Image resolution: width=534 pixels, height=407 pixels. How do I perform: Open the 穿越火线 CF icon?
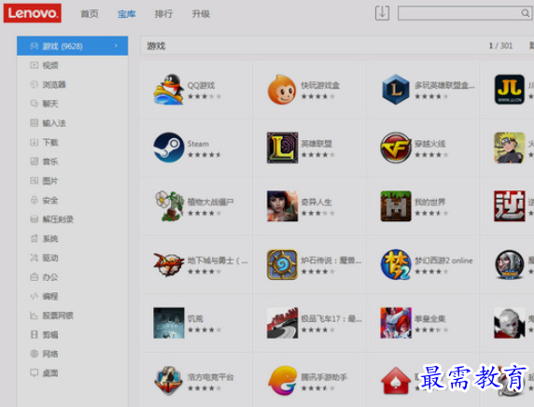(x=396, y=147)
